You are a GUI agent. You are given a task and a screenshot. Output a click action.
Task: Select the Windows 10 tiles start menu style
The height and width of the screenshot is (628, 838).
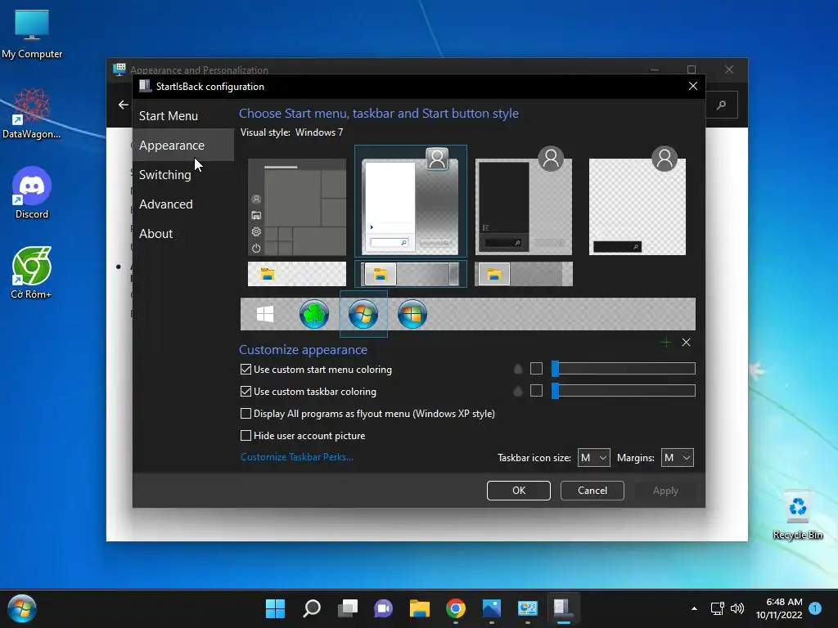(x=297, y=207)
